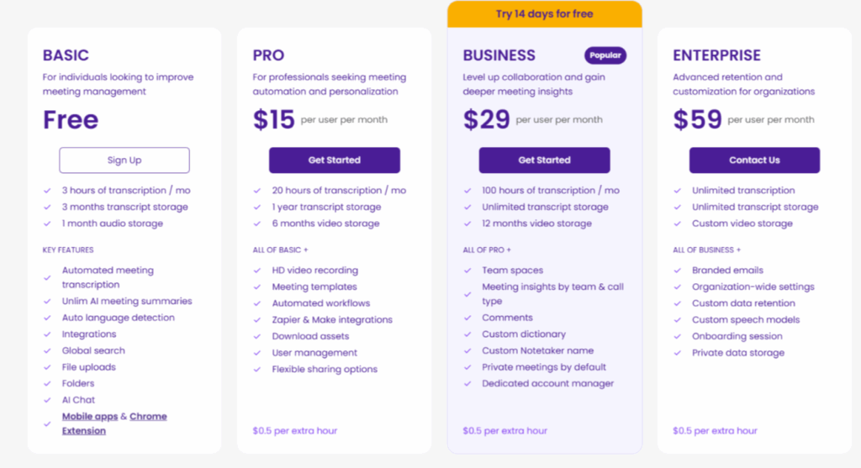Screen dimensions: 861x468
Task: Click the checkmark icon next to Global search
Action: (x=47, y=351)
